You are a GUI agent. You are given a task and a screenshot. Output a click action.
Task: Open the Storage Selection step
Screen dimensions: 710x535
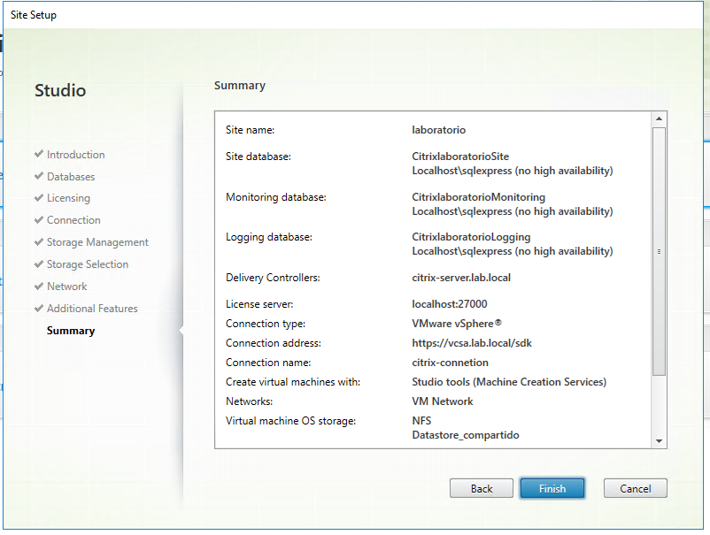click(x=88, y=264)
